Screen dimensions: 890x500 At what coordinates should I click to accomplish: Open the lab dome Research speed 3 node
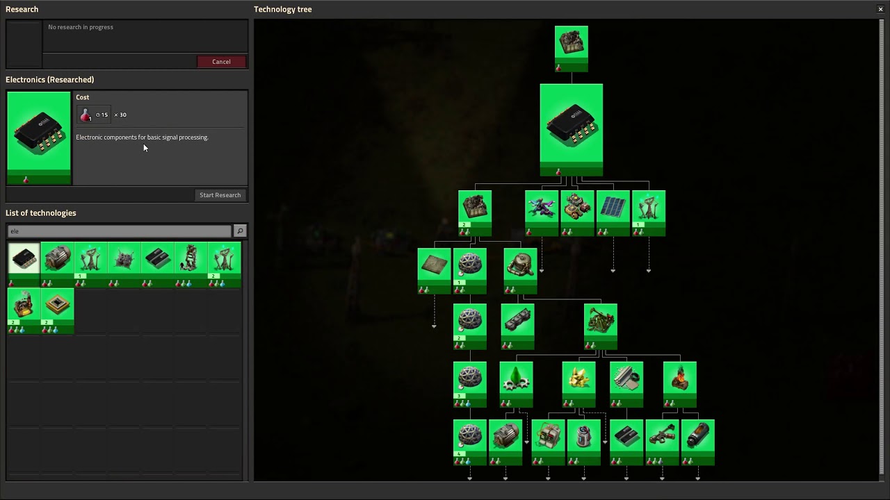coord(470,384)
